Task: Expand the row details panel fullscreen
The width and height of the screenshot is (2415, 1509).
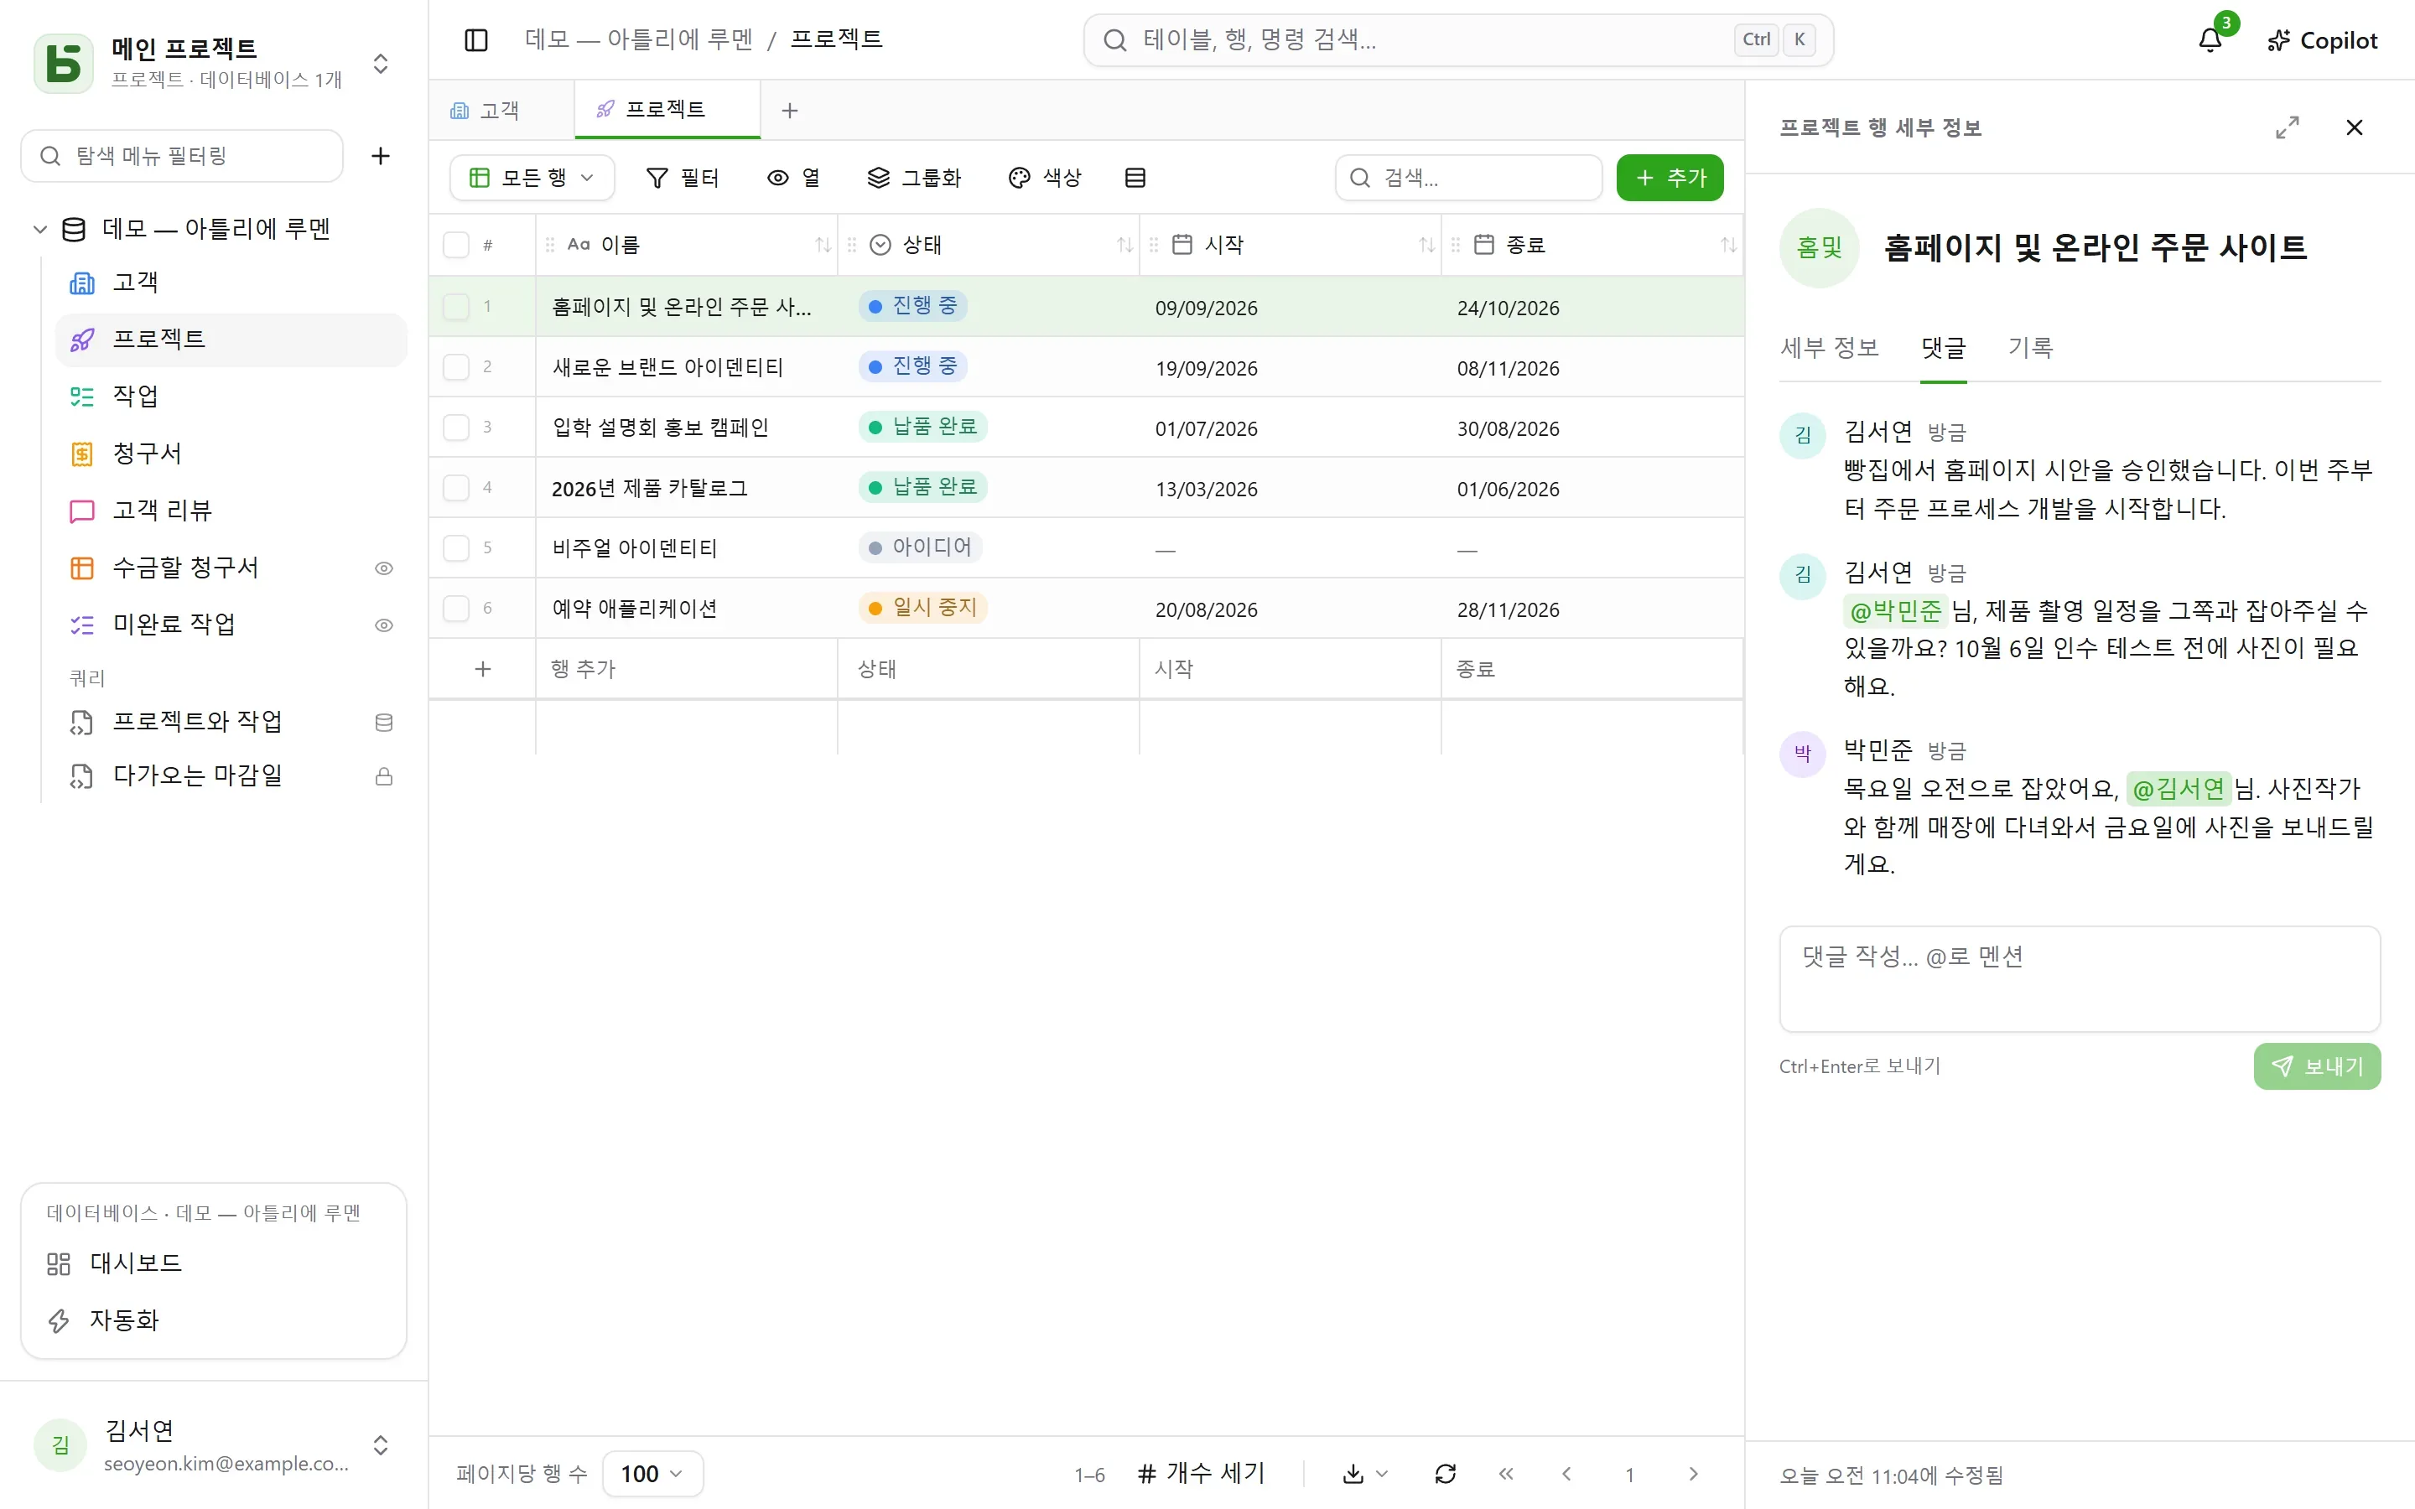Action: (x=2288, y=127)
